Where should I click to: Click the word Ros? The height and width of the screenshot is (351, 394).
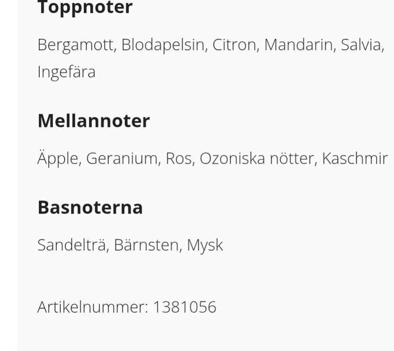tap(178, 159)
